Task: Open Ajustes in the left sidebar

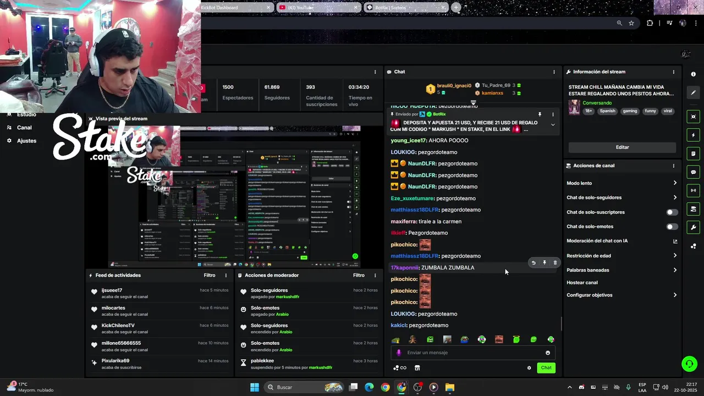Action: coord(26,141)
